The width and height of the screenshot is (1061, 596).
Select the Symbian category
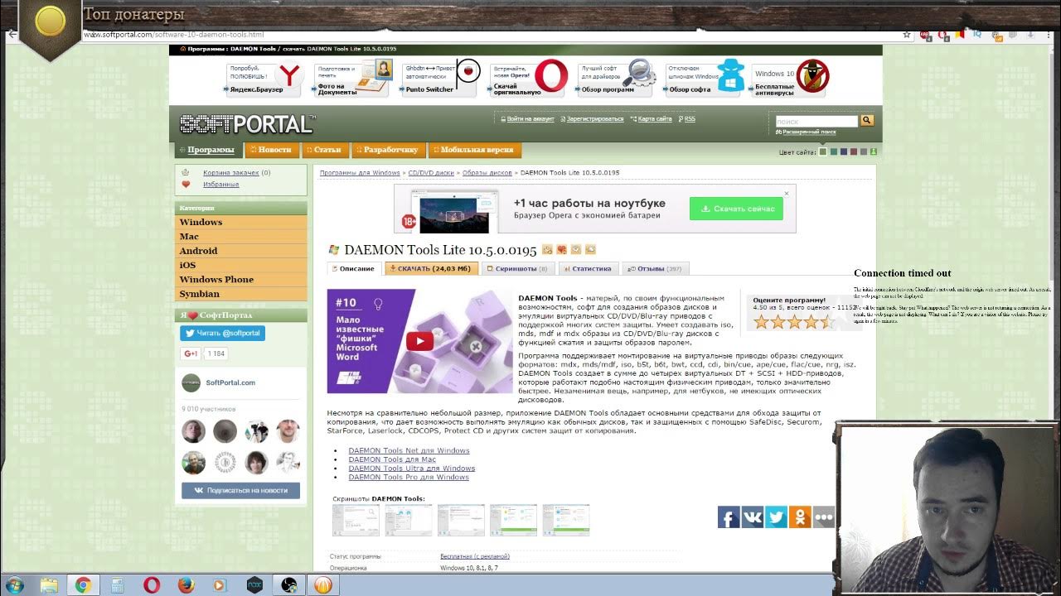click(x=240, y=294)
